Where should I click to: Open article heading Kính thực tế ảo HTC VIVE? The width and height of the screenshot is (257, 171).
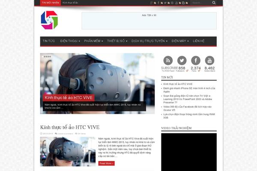click(x=70, y=127)
